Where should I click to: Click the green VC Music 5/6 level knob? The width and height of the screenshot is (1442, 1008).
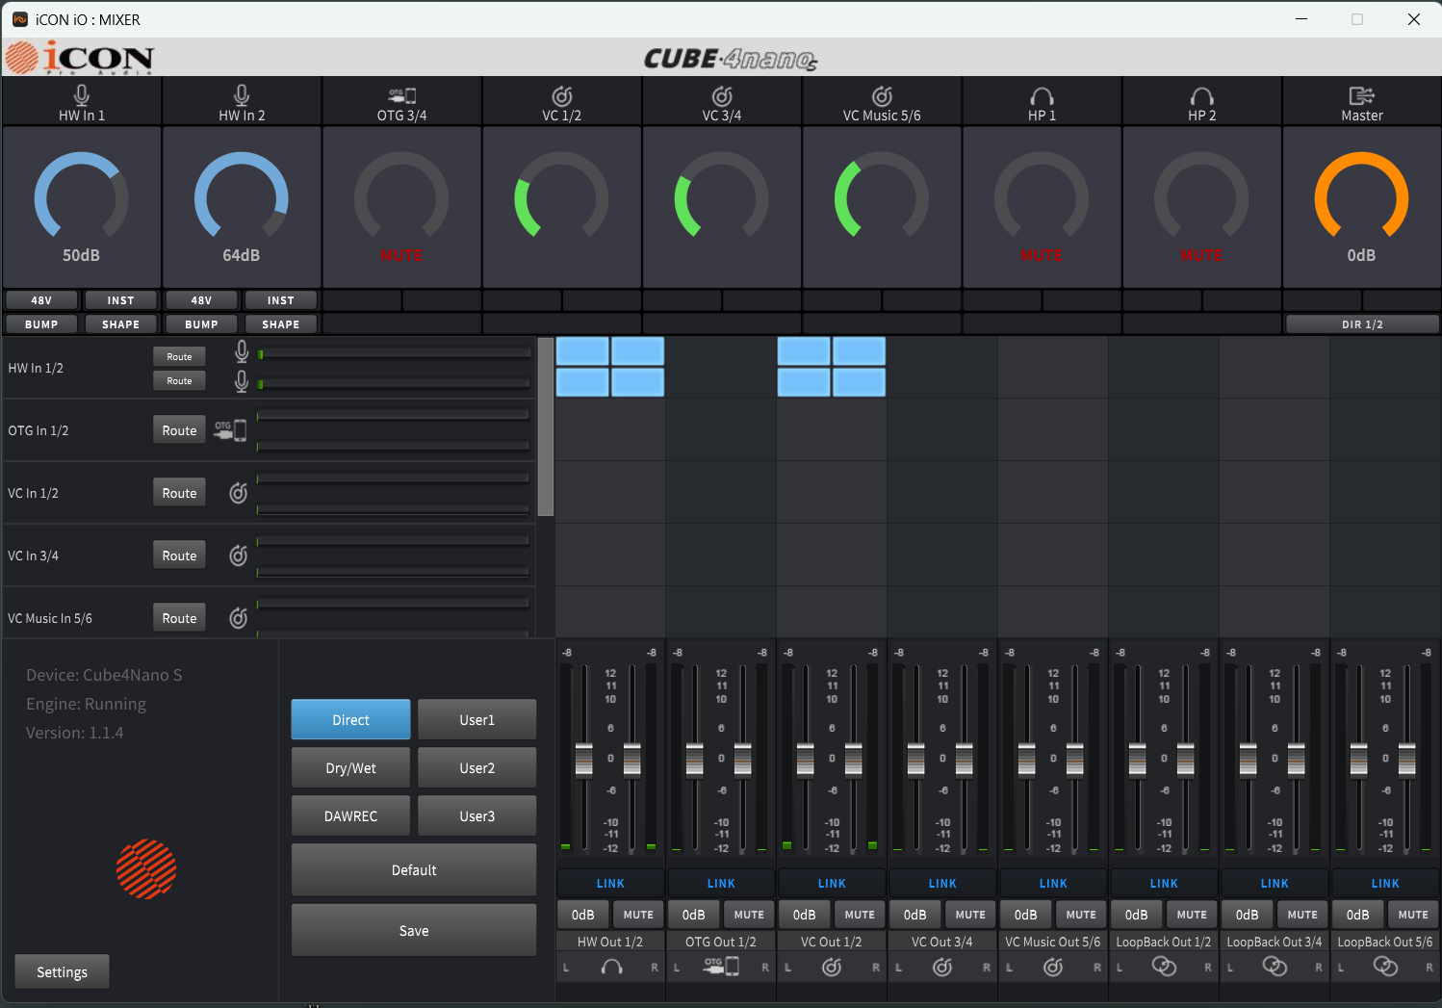coord(882,196)
